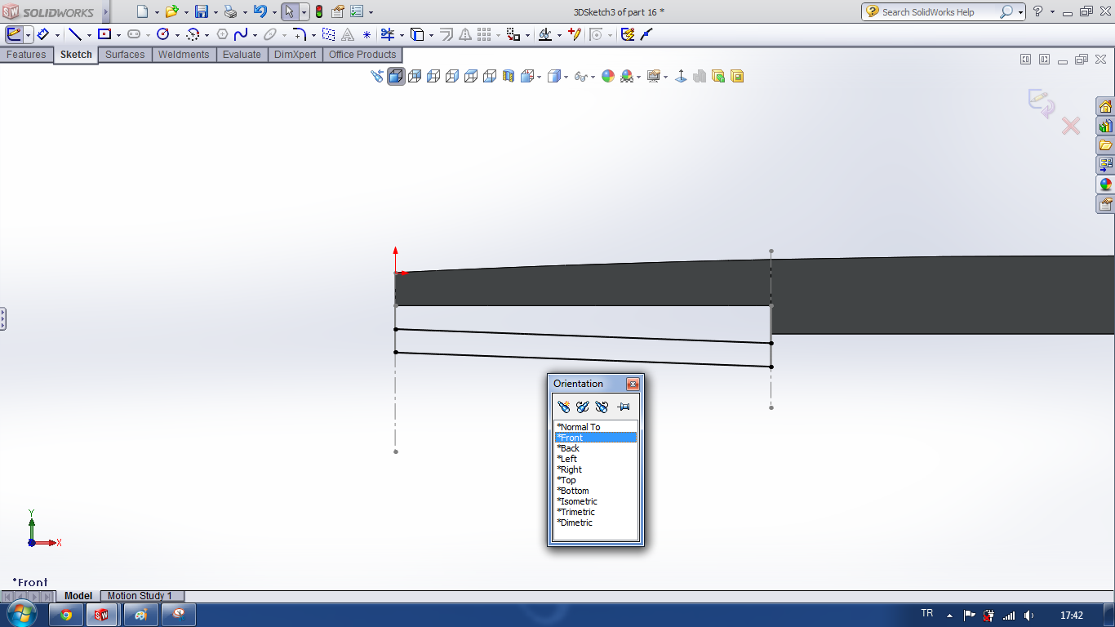Toggle the 3D Sketch button
1115x627 pixels.
14,34
